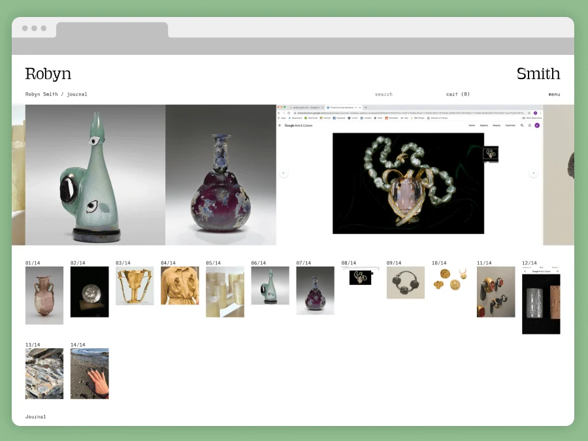This screenshot has width=588, height=441.
Task: Select the gray browser tab in the mockup frame
Action: click(x=112, y=29)
